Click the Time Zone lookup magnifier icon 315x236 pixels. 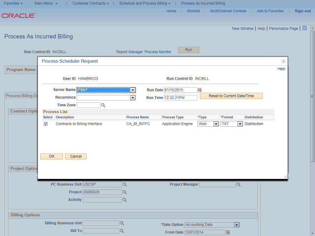point(103,105)
